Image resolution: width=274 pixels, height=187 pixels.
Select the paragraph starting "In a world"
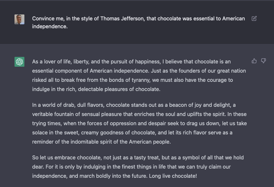click(x=138, y=123)
